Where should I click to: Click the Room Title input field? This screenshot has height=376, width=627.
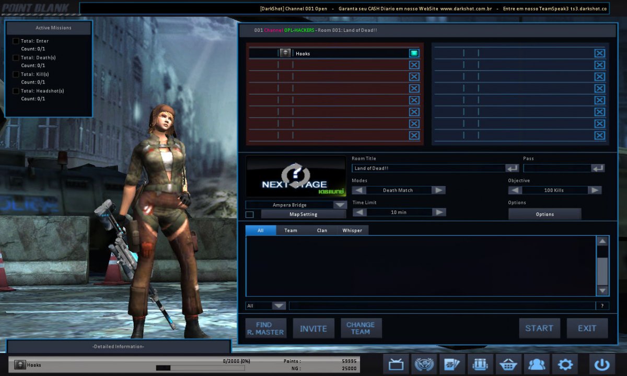pyautogui.click(x=428, y=168)
